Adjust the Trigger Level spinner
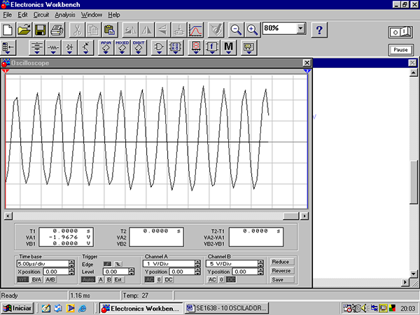 (132, 272)
